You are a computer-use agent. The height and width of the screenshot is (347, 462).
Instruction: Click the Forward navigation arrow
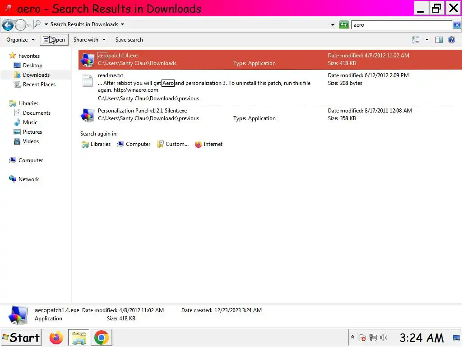tap(20, 25)
